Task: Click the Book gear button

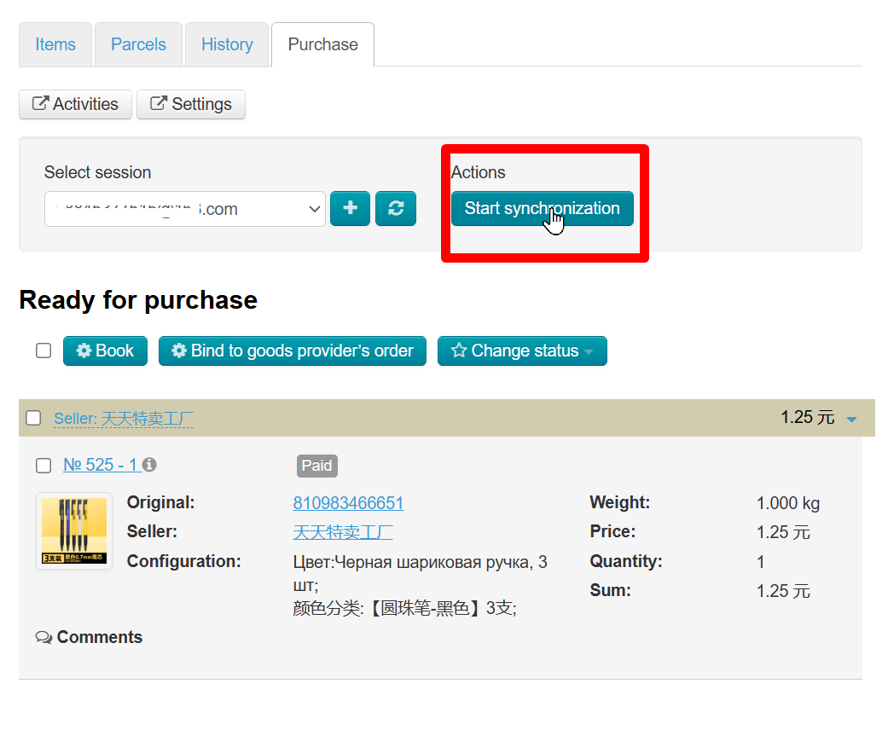Action: (105, 350)
